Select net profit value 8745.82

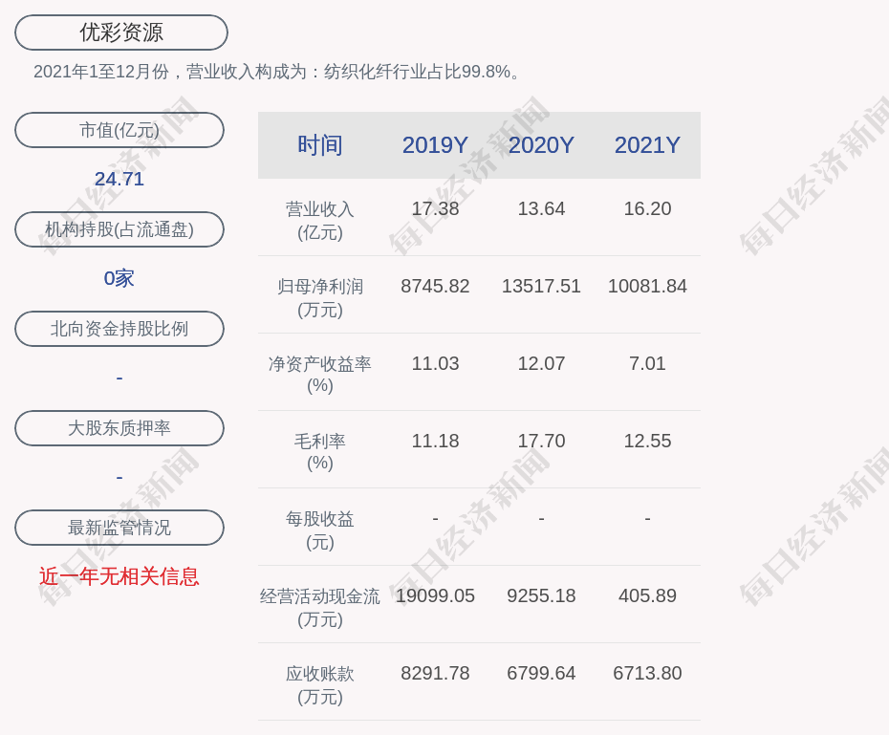click(x=435, y=286)
